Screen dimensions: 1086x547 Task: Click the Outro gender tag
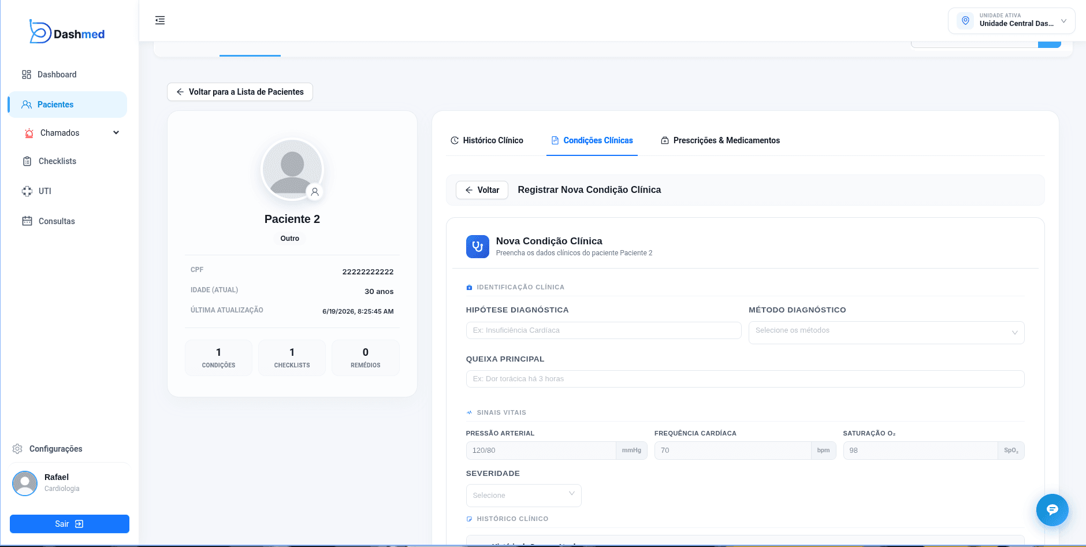[290, 239]
